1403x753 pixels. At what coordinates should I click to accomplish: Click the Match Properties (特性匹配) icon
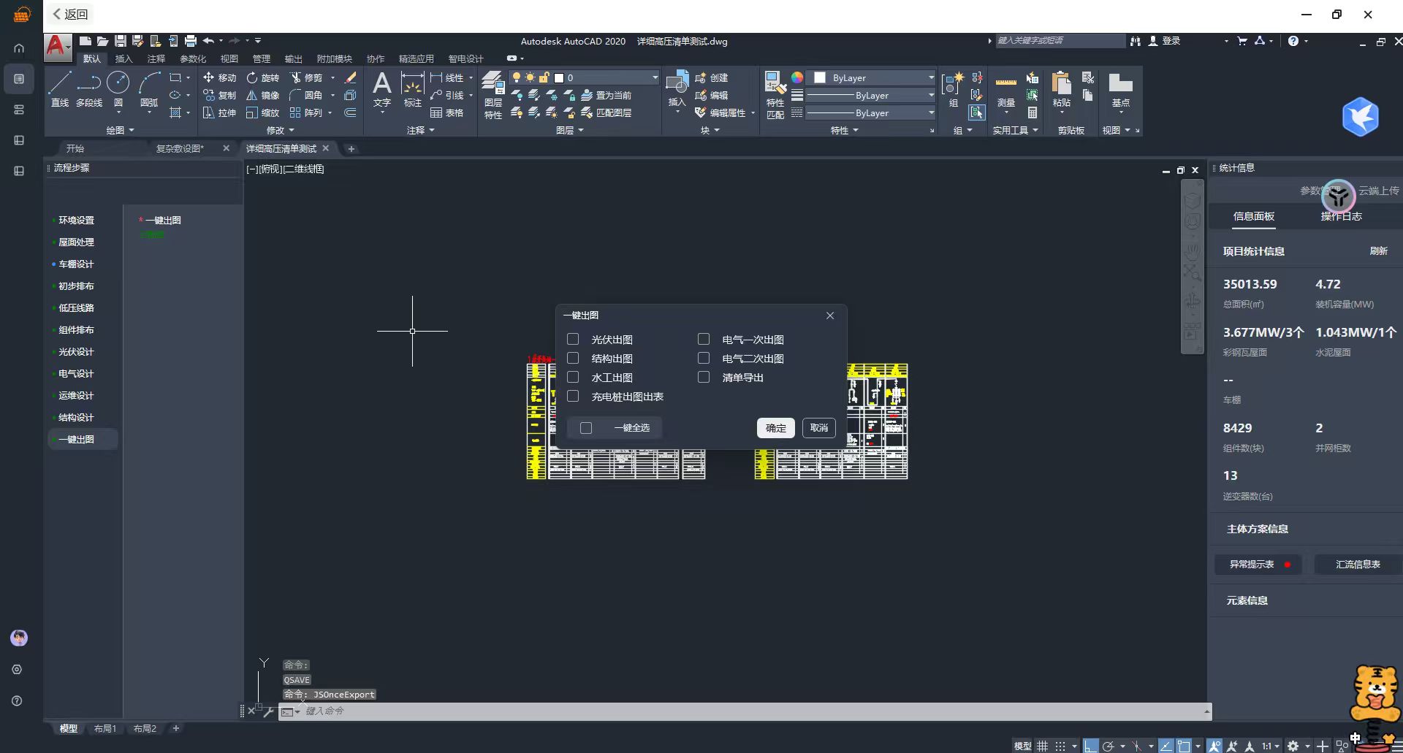tap(775, 93)
